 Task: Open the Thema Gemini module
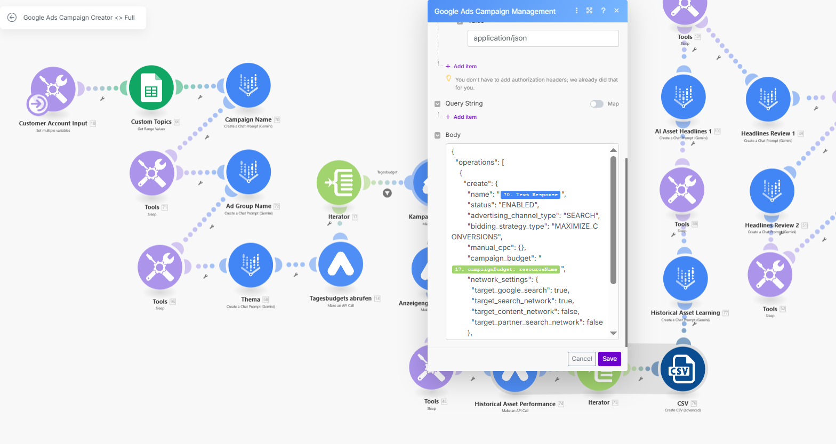pyautogui.click(x=251, y=265)
